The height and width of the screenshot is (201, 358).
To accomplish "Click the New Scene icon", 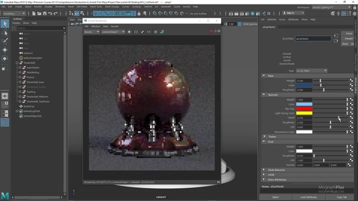I will [34, 13].
